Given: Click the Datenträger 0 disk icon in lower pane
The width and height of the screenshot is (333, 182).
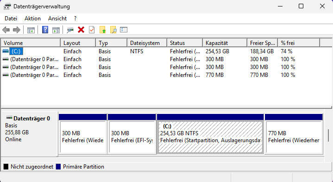Looking at the screenshot, I should click(x=9, y=118).
